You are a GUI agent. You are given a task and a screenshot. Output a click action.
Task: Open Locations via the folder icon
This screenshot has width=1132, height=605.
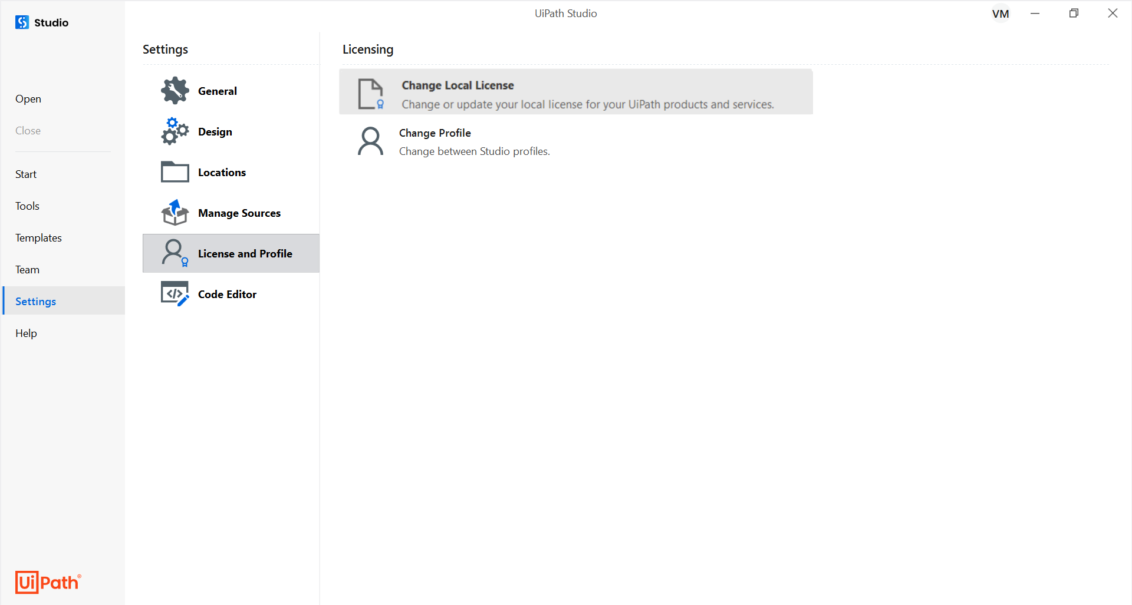175,171
